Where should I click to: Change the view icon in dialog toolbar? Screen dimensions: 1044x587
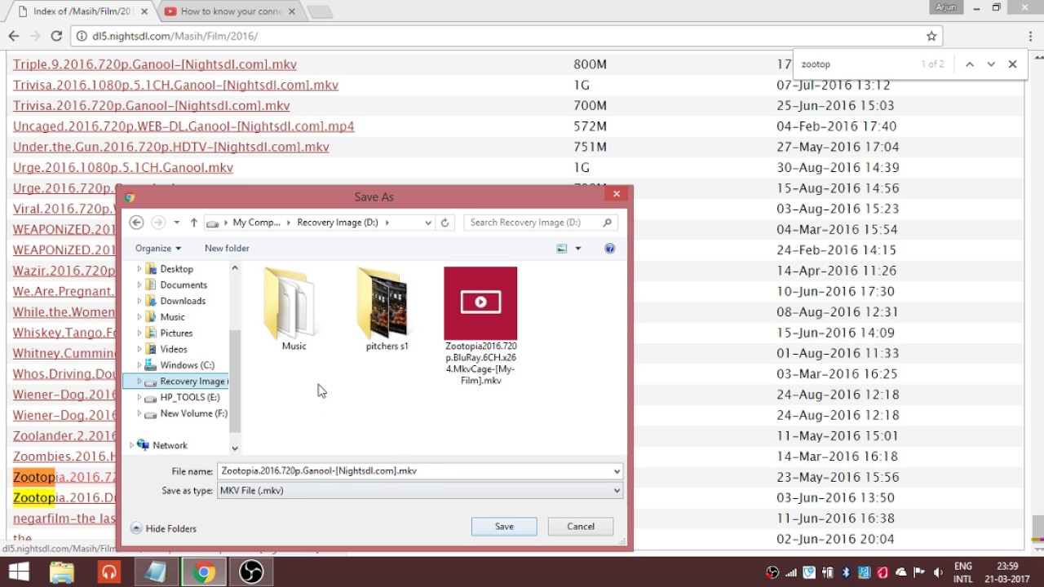[561, 249]
